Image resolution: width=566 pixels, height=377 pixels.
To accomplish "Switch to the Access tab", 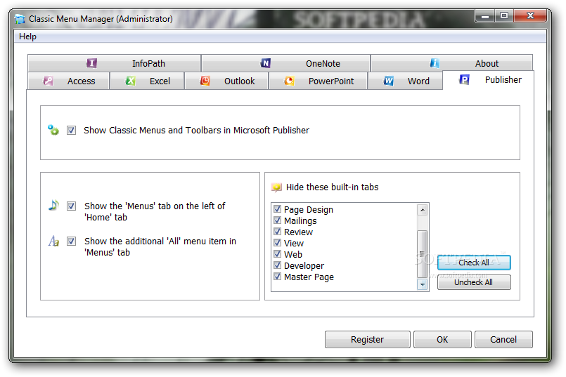I will [69, 81].
